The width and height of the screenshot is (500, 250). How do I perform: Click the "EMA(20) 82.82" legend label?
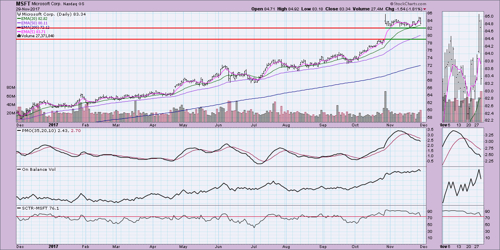pos(34,18)
